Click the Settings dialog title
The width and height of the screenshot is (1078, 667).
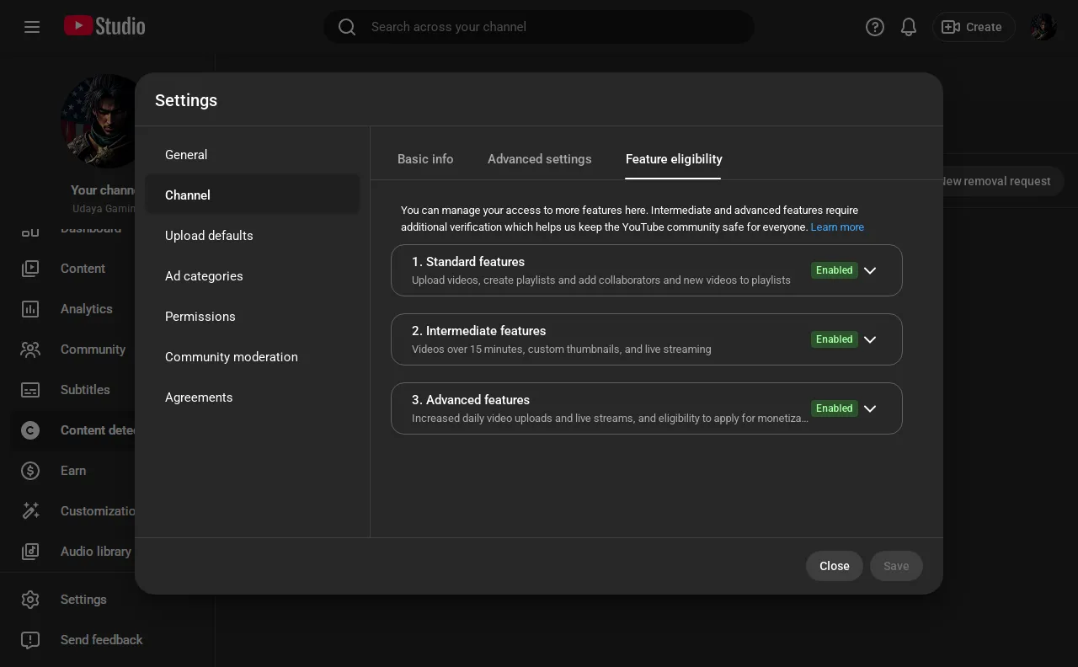tap(186, 100)
